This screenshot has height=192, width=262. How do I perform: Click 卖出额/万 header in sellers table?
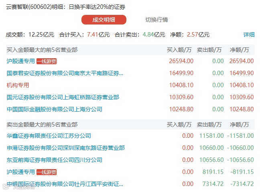(x=209, y=125)
